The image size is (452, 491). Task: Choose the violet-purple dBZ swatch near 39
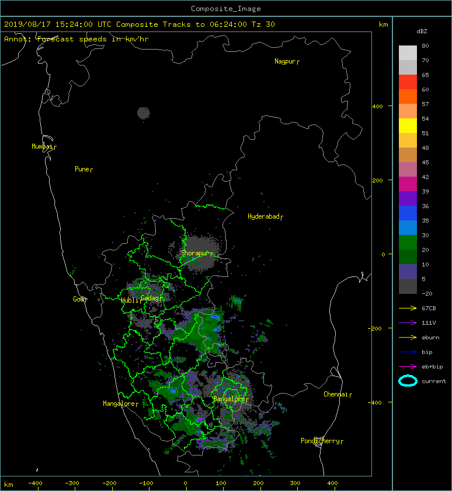(408, 198)
